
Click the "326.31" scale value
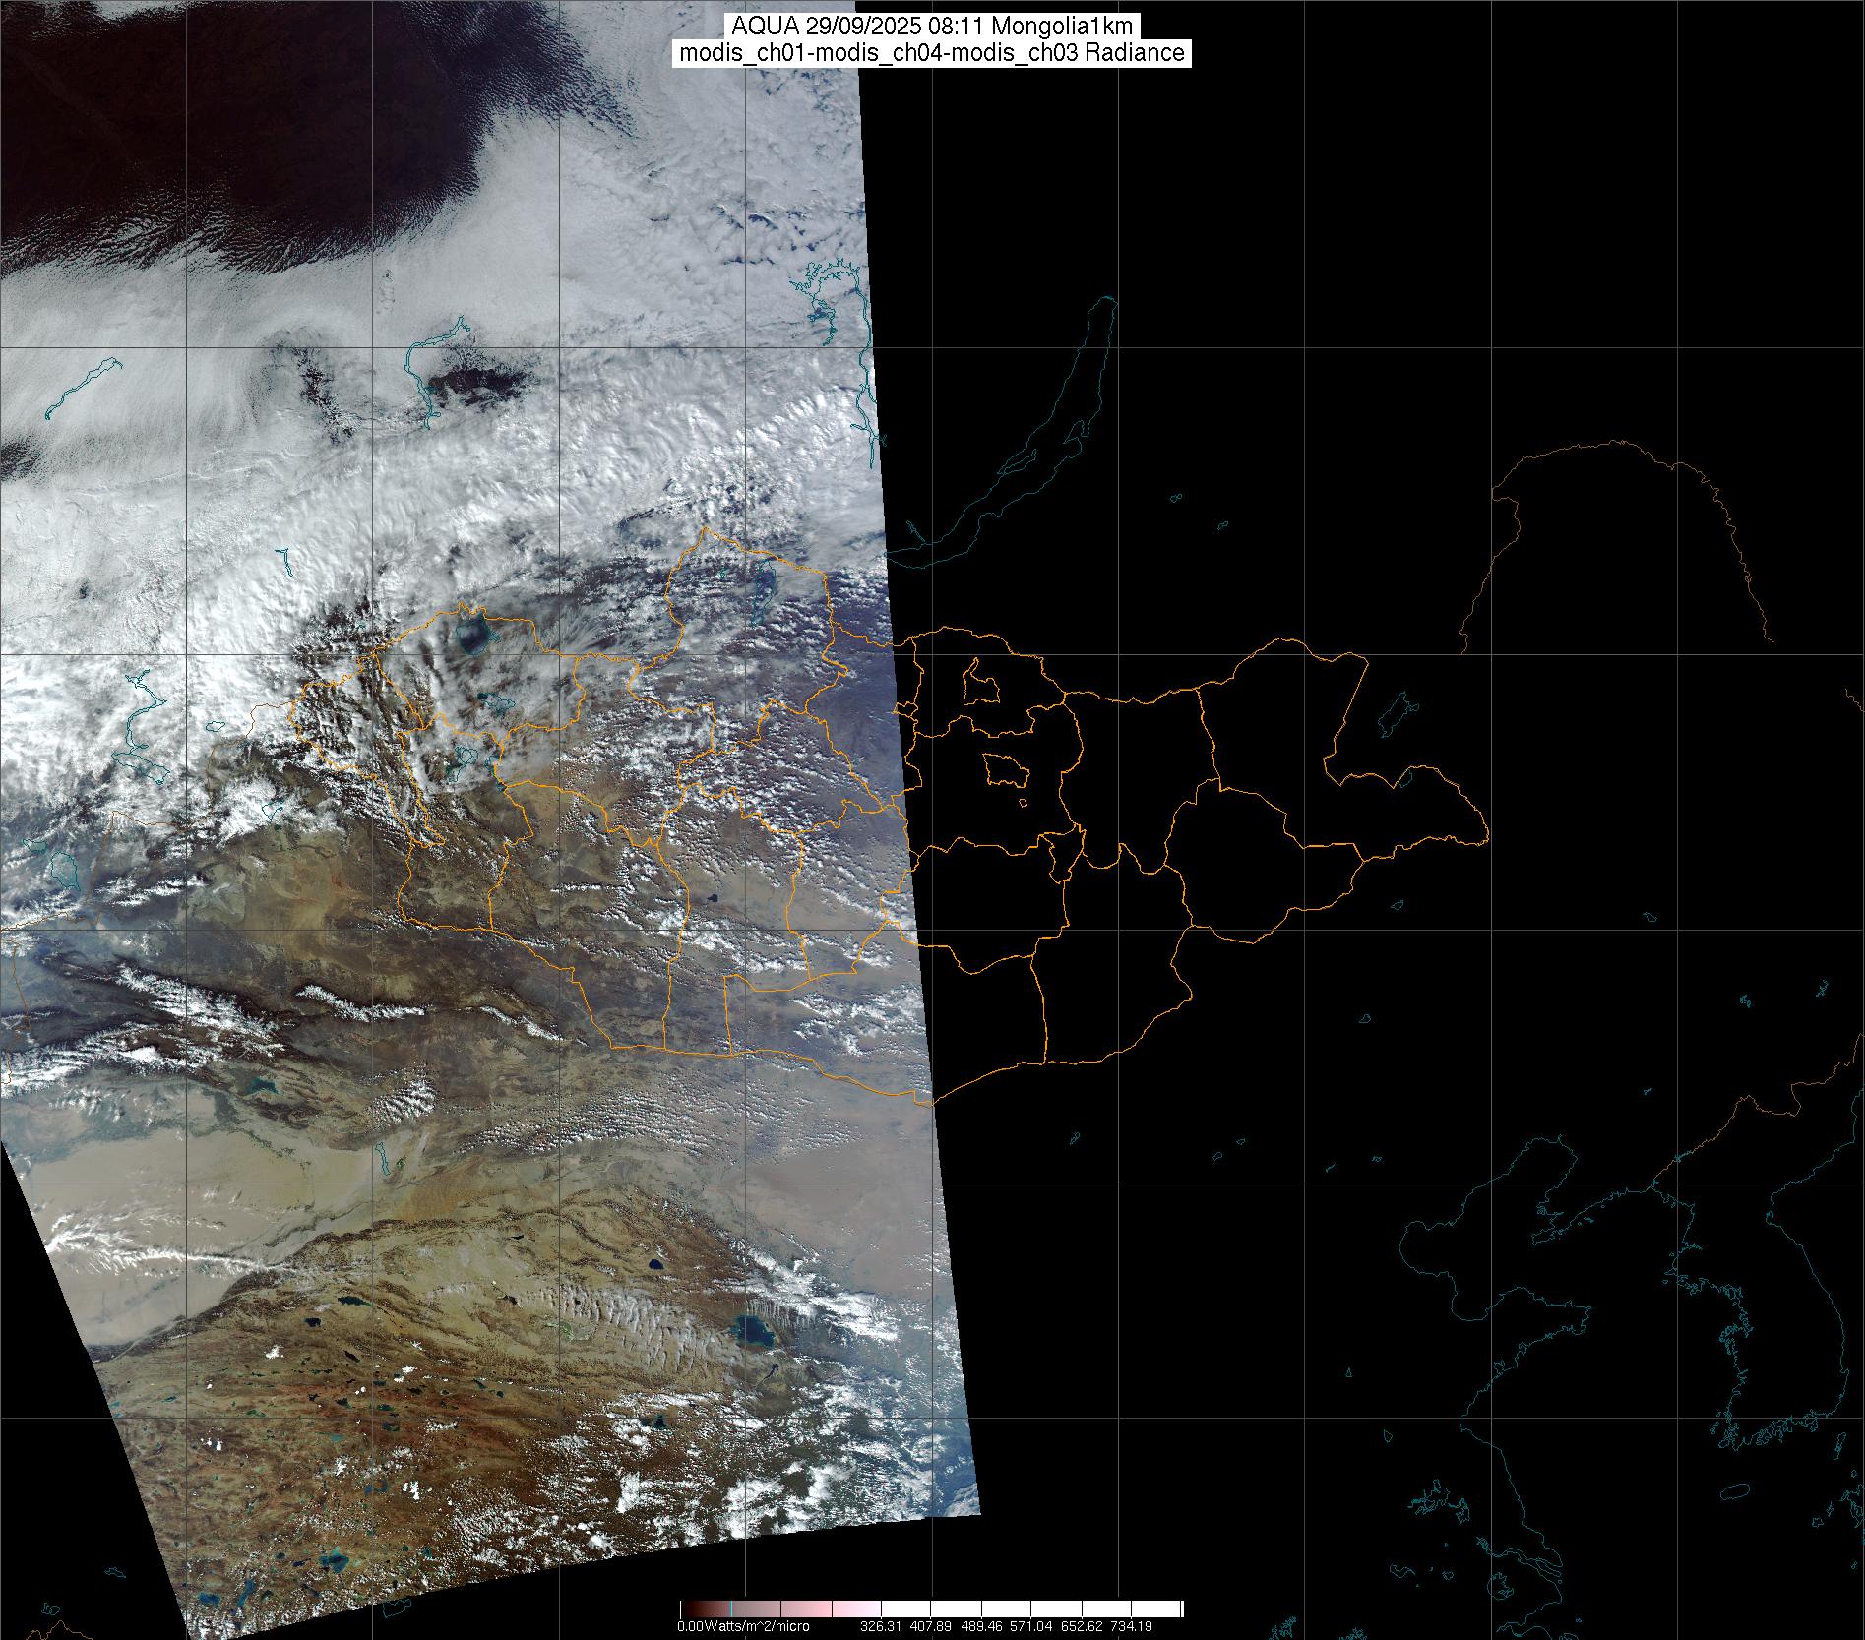(882, 1626)
